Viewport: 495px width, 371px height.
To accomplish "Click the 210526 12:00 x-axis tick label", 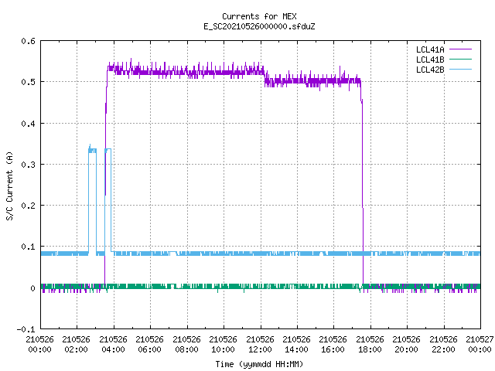I will click(260, 345).
